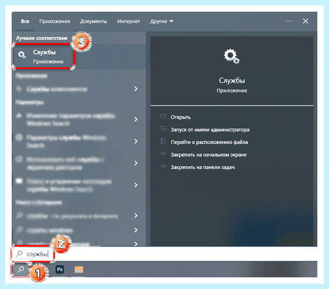This screenshot has height=289, width=329.
Task: Select the Документы tab
Action: [93, 21]
